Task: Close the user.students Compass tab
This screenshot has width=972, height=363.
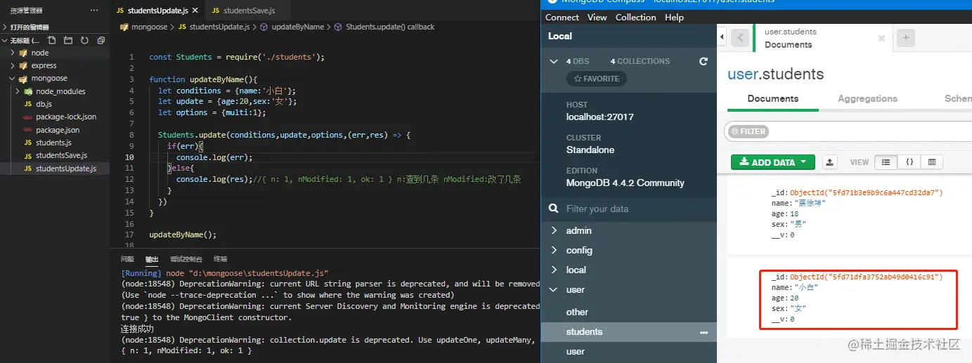Action: 881,39
